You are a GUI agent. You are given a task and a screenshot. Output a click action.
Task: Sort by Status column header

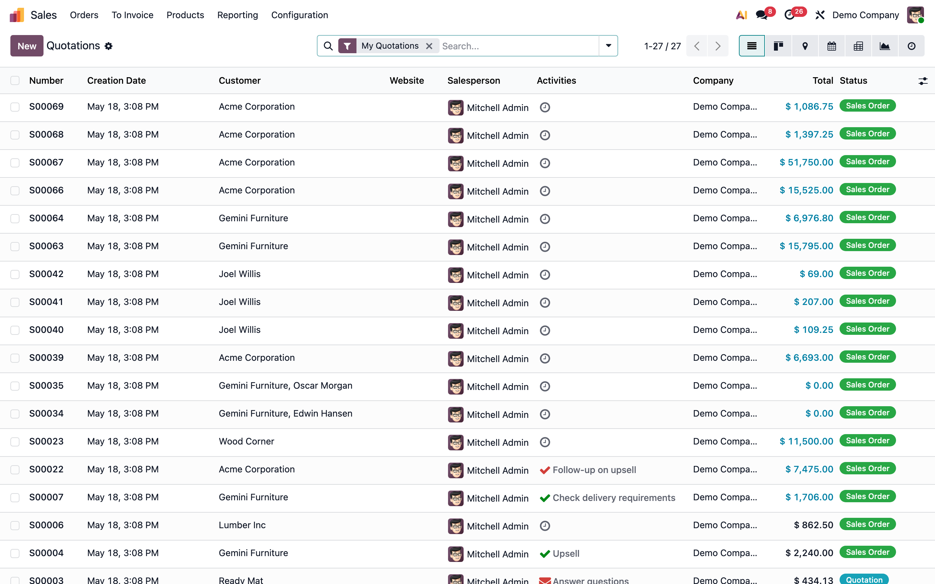[854, 81]
